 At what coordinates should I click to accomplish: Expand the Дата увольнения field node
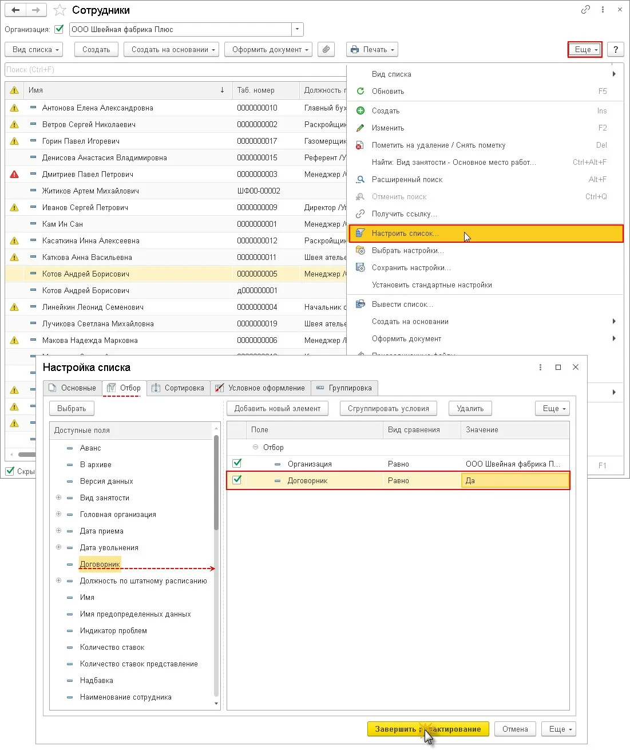(x=58, y=547)
